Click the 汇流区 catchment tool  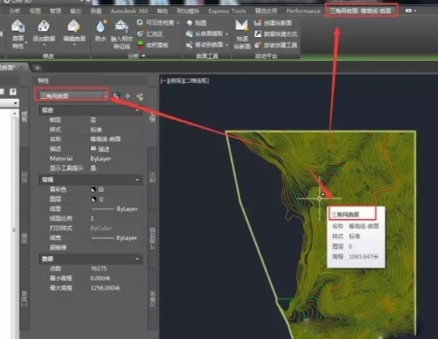pyautogui.click(x=150, y=34)
